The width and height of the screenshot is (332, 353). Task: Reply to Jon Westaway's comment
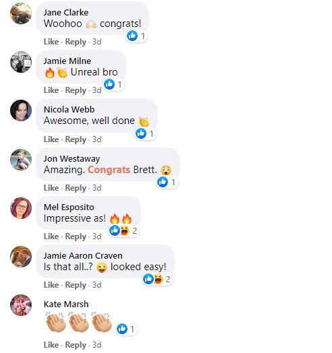[x=76, y=188]
